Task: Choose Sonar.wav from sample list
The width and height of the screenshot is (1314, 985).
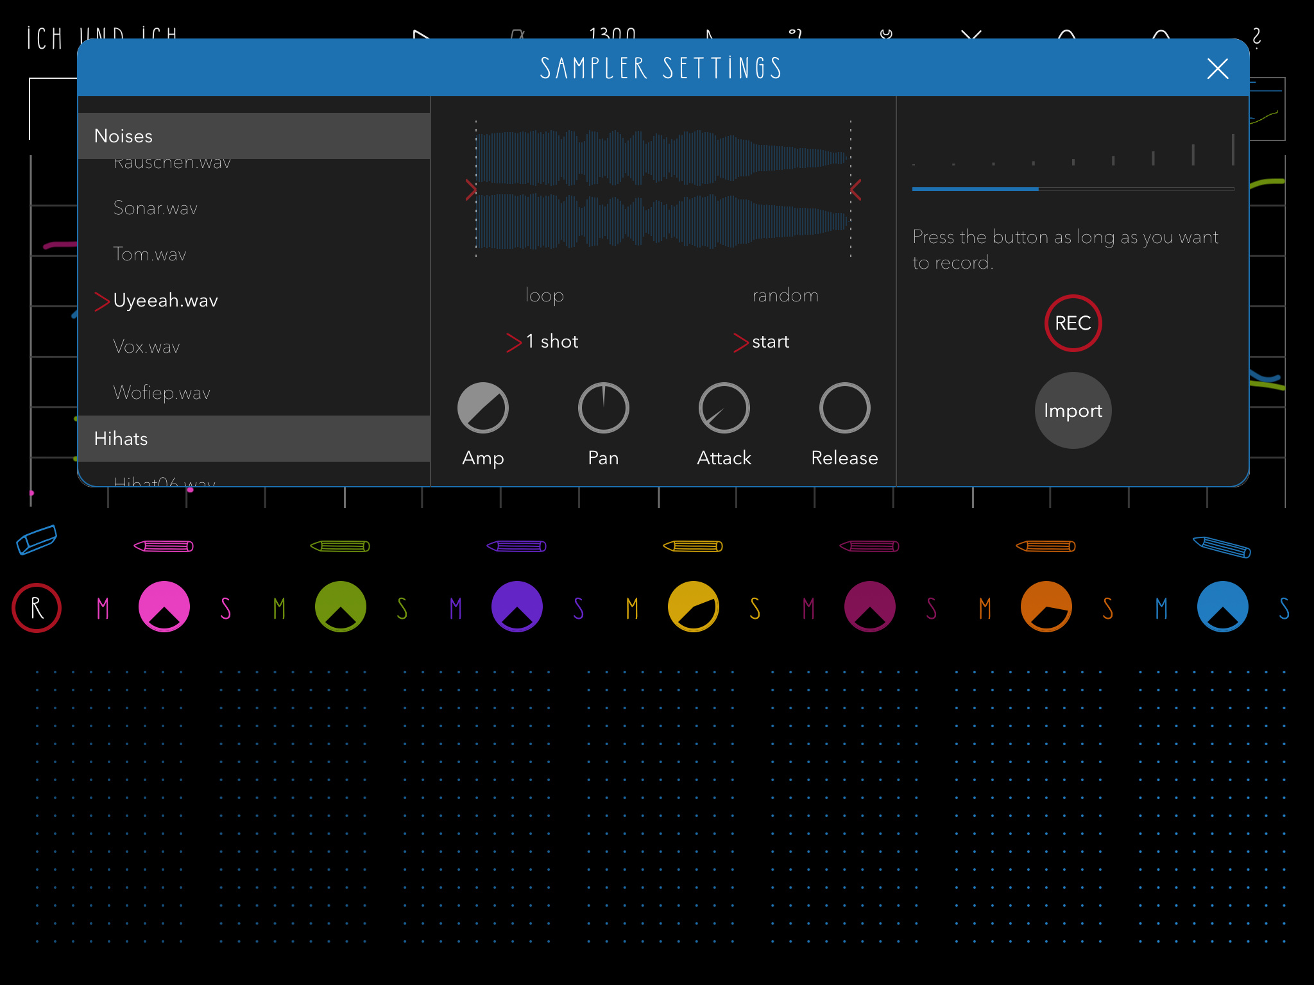Action: coord(155,208)
